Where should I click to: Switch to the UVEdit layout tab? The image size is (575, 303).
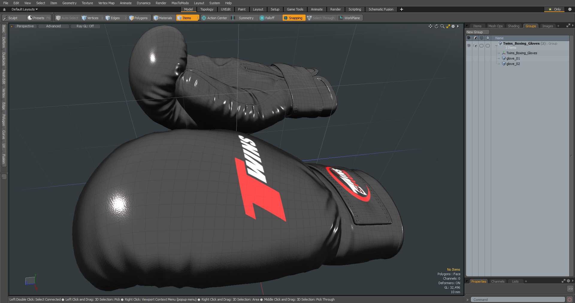pos(226,9)
